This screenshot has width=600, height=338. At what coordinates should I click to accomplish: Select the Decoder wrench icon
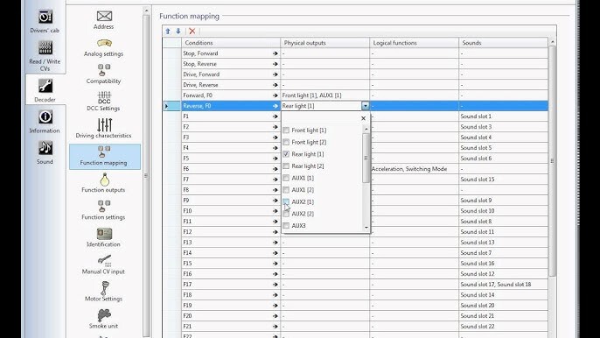(45, 86)
